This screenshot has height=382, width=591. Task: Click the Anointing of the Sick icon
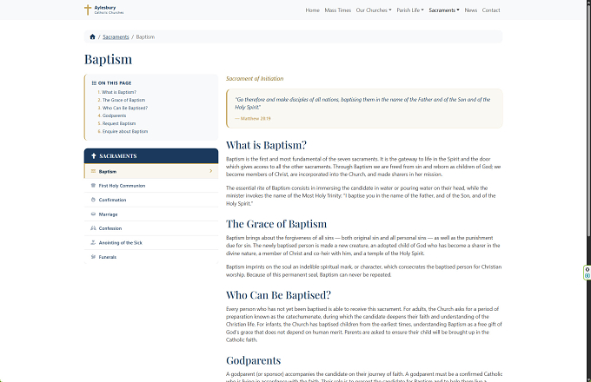[93, 243]
